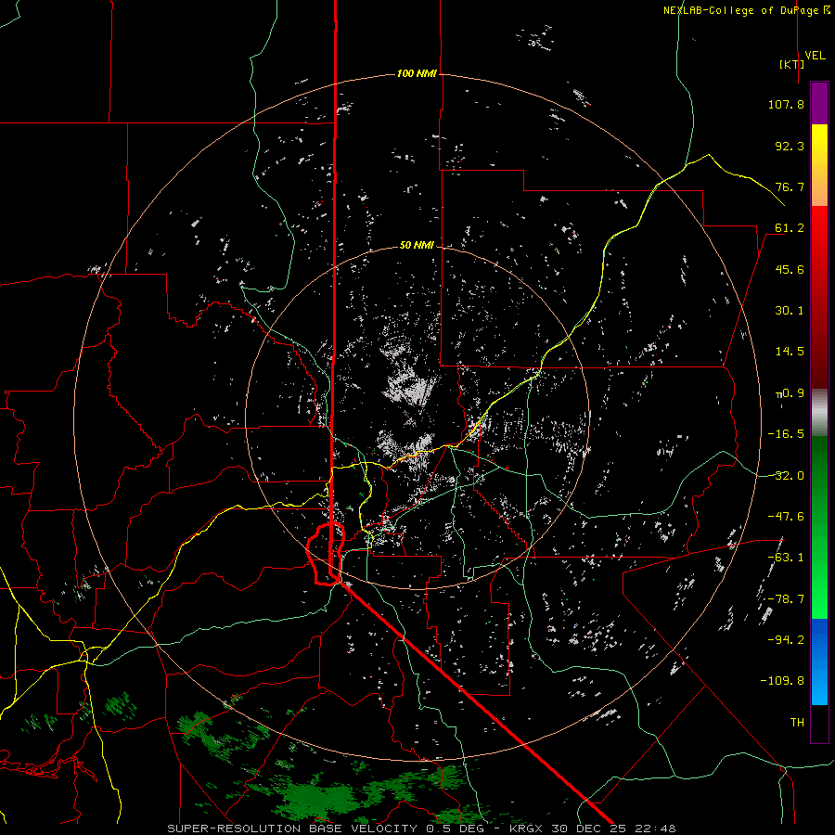Select the 61.2 velocity scale value
Screen dimensions: 835x835
point(790,228)
